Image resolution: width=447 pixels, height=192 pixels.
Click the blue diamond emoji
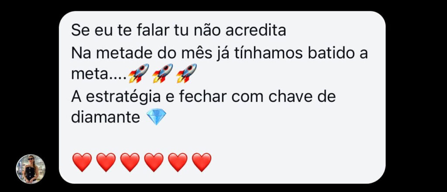156,118
